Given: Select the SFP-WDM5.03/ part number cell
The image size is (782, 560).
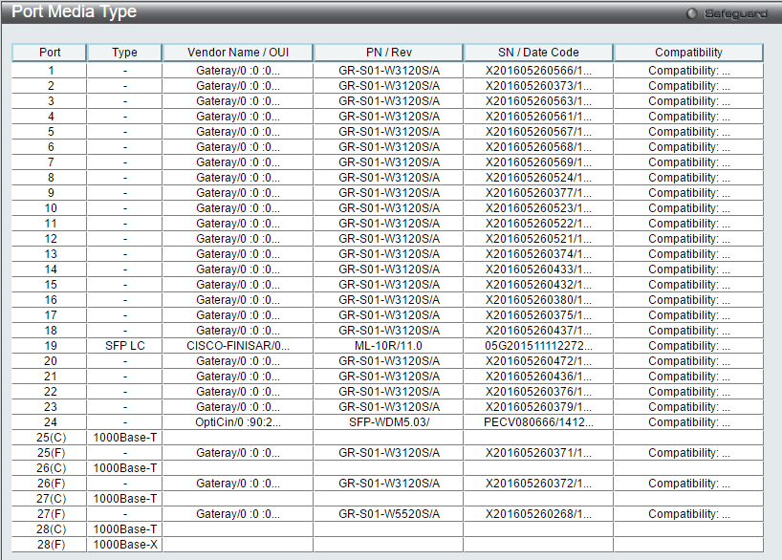Looking at the screenshot, I should [388, 422].
